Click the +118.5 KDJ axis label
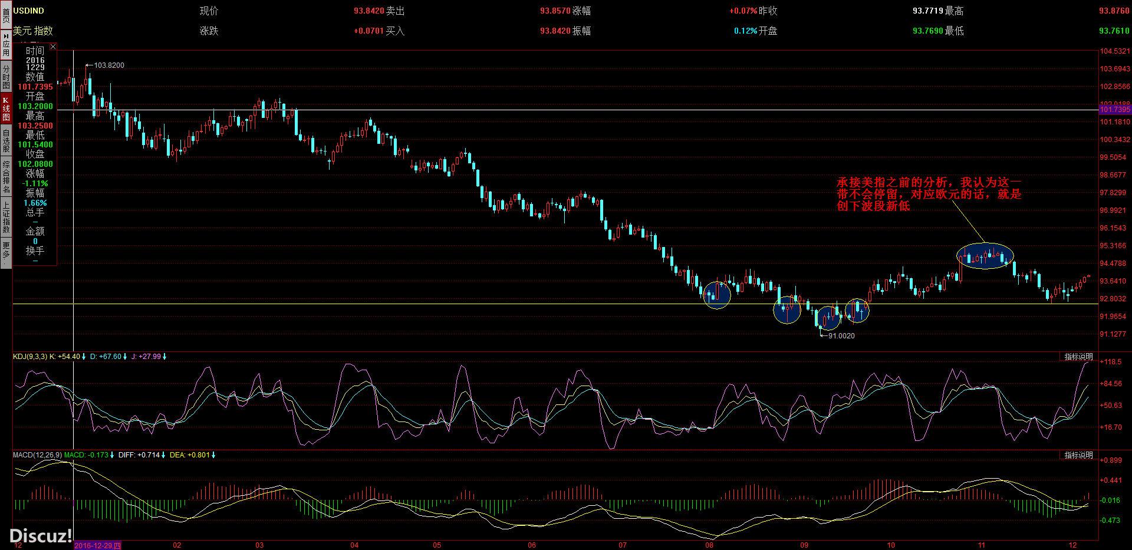1132x550 pixels. click(1111, 361)
